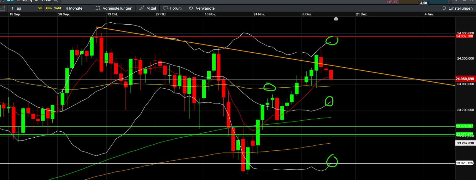This screenshot has height=180, width=476.
Task: Select the green 23.377,477 price level label
Action: pos(464,134)
